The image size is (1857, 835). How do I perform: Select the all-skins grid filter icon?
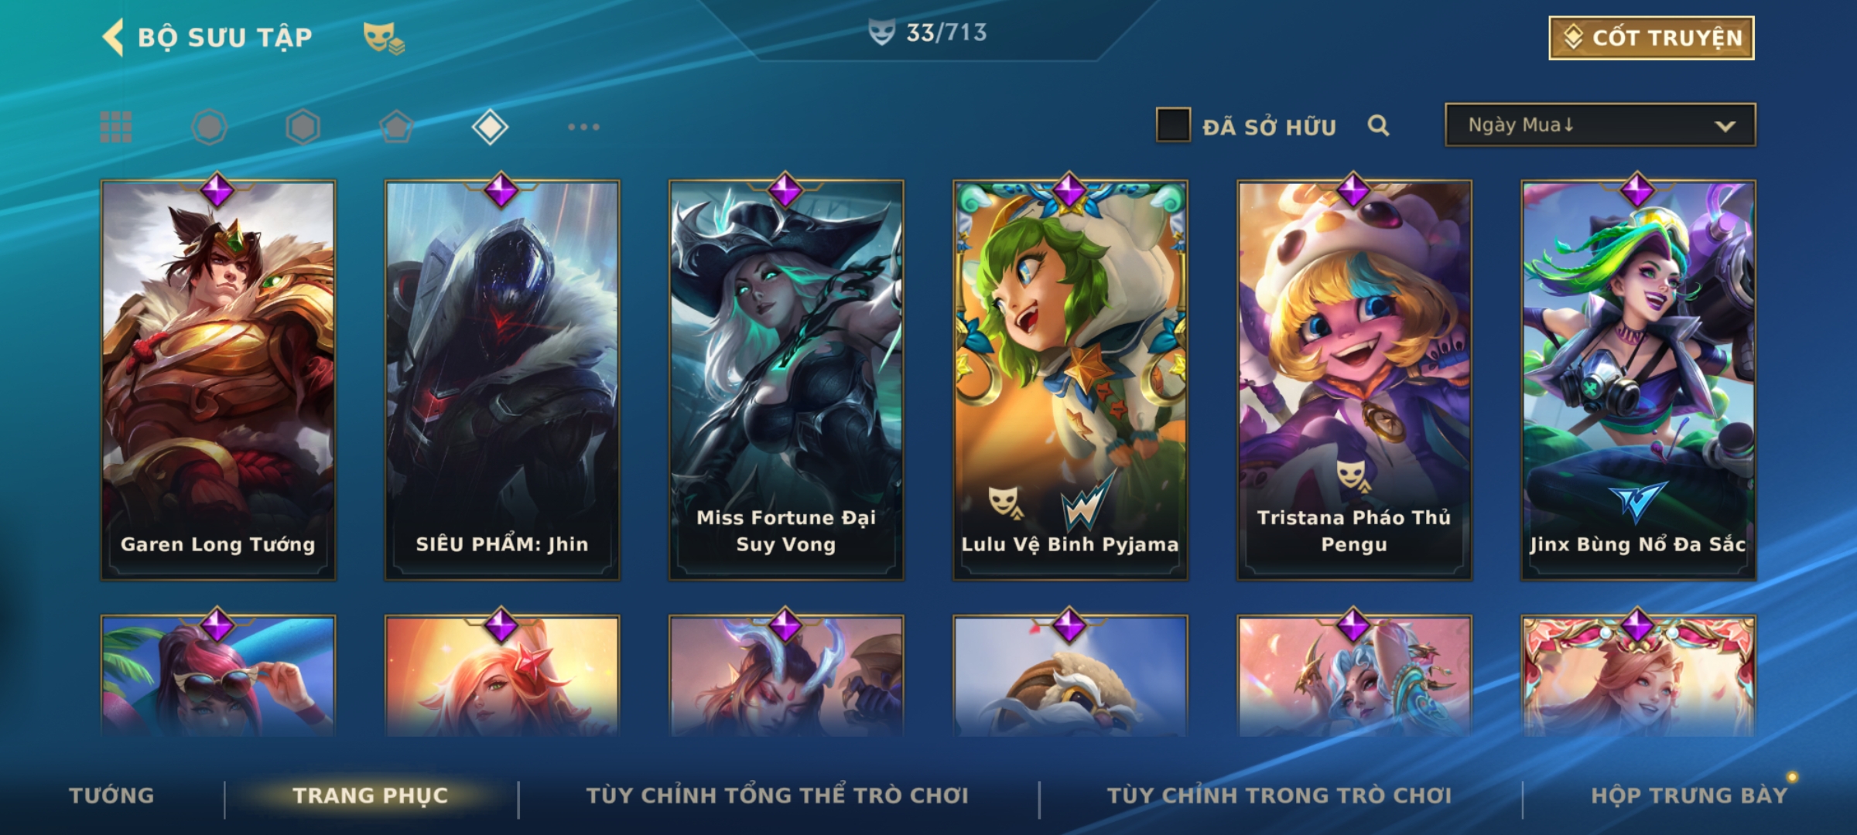(116, 127)
